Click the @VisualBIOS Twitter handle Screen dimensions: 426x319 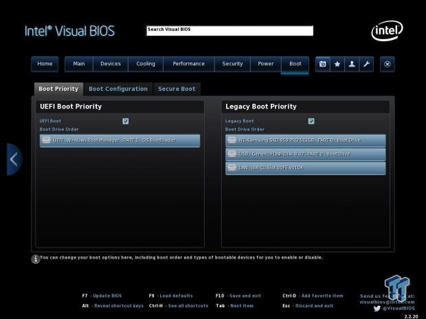pos(399,309)
